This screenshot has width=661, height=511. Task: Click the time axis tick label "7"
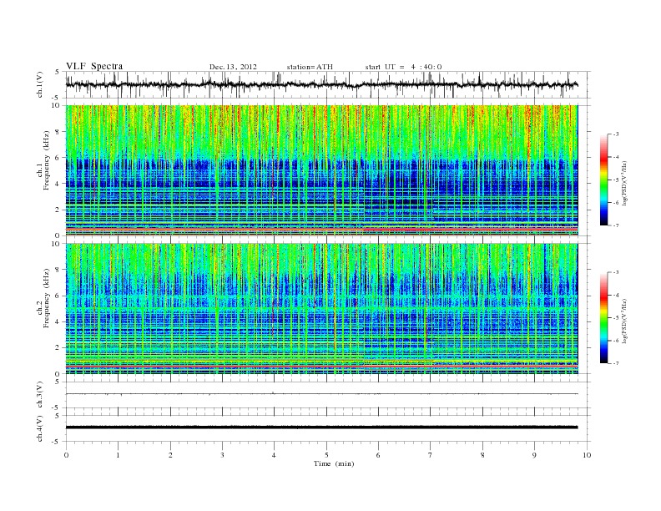(x=431, y=455)
